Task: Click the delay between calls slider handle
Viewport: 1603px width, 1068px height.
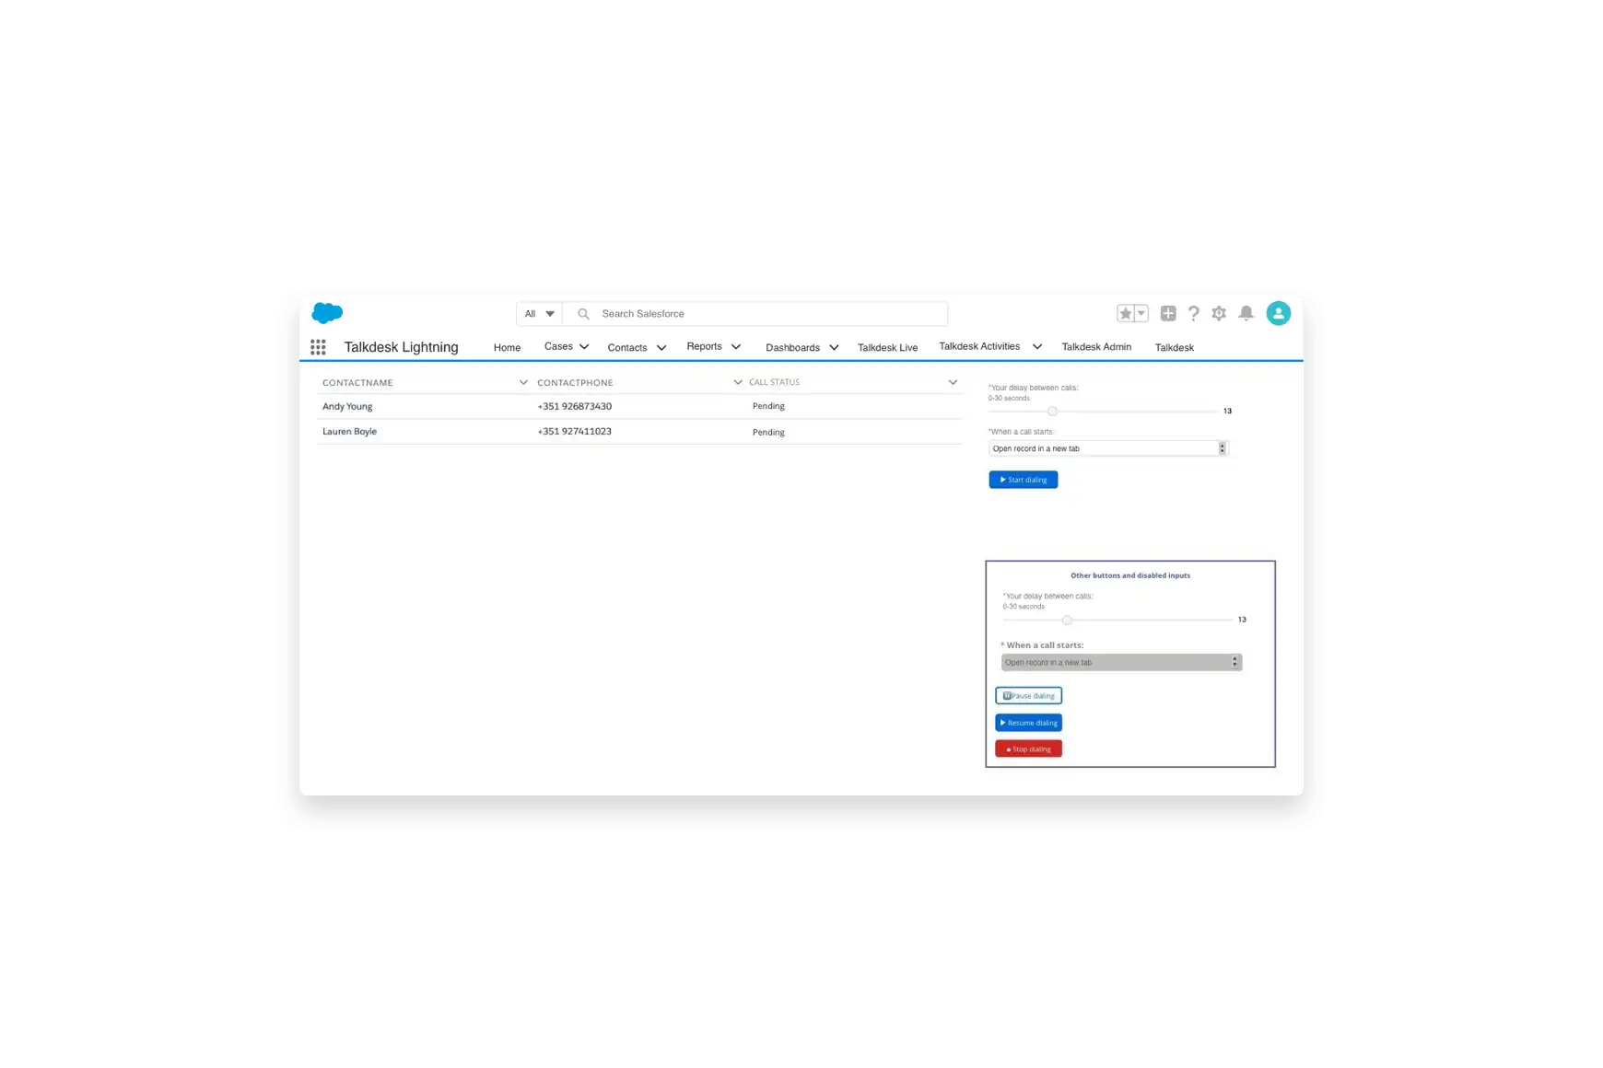Action: coord(1052,412)
